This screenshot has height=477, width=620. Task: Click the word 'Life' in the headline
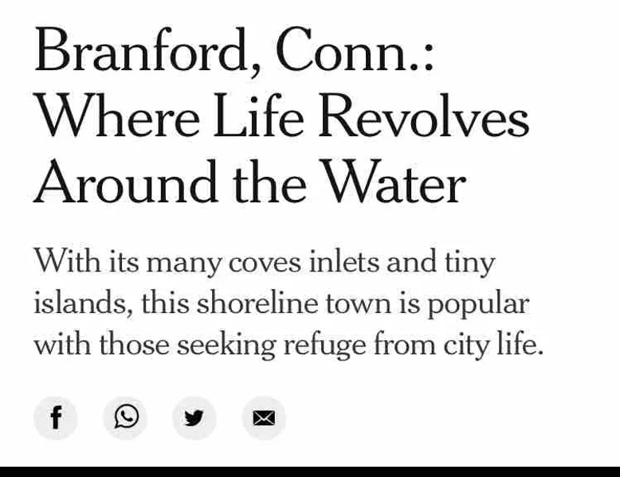(x=258, y=116)
